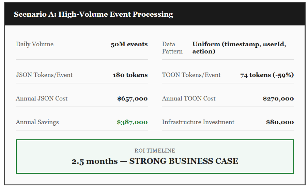Select the $657,000 cost value
This screenshot has height=188, width=308.
pyautogui.click(x=132, y=98)
